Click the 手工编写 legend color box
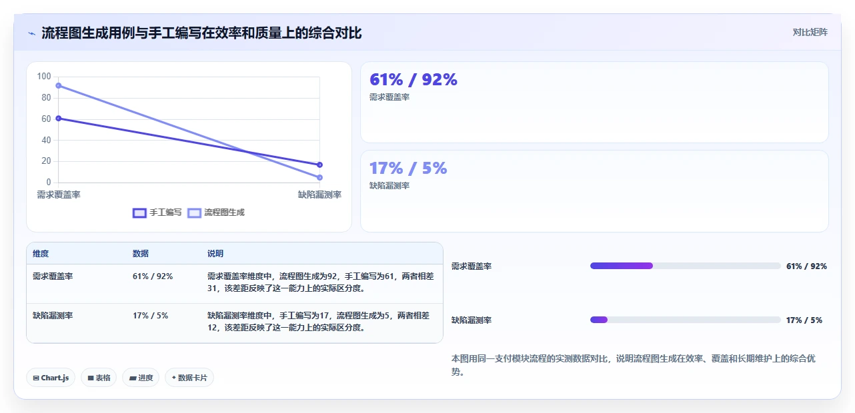 click(139, 212)
